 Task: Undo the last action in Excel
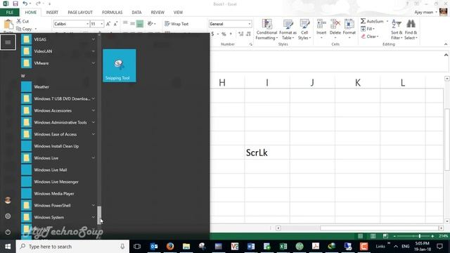click(x=25, y=4)
